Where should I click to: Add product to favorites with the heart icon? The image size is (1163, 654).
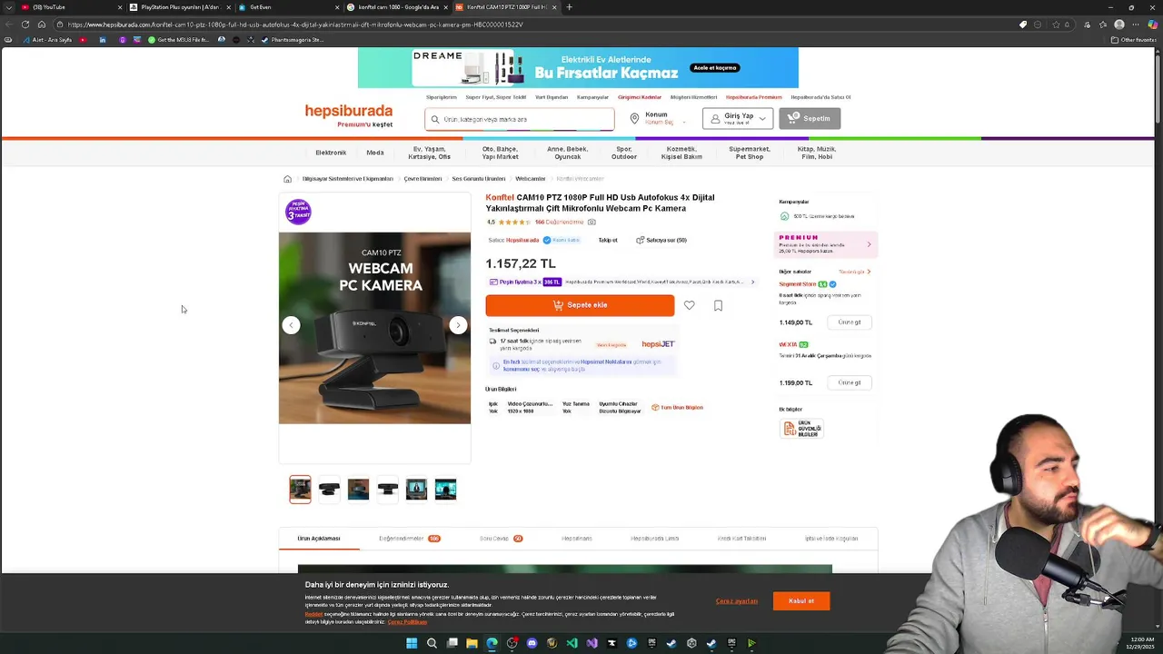click(690, 305)
